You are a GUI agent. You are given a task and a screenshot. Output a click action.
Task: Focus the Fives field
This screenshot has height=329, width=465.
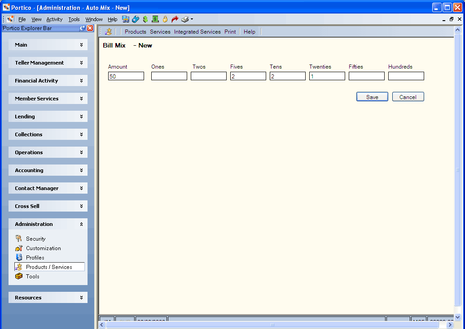pyautogui.click(x=248, y=76)
